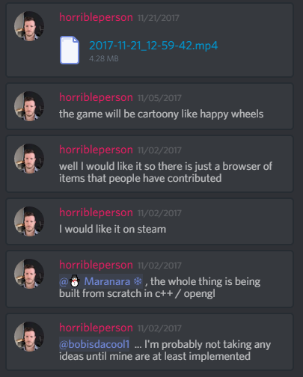The width and height of the screenshot is (303, 377).
Task: Click the snowman emoji in Maranara mention
Action: coord(74,281)
